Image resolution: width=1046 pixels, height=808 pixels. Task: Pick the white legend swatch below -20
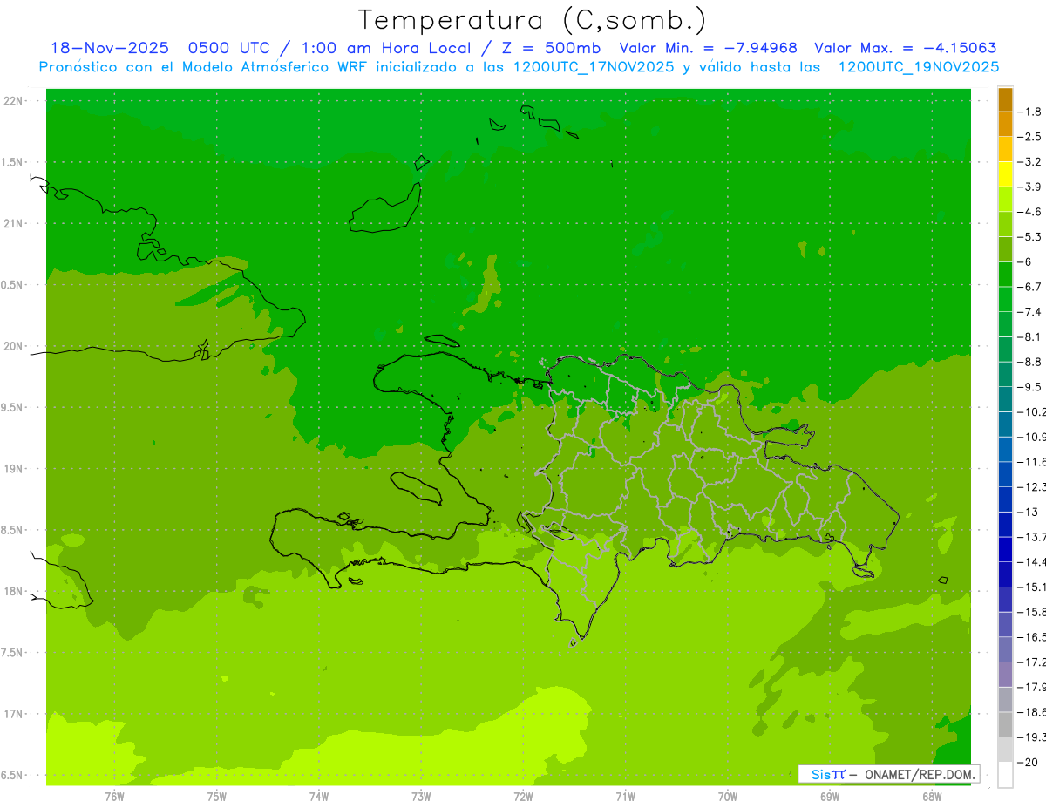1005,775
